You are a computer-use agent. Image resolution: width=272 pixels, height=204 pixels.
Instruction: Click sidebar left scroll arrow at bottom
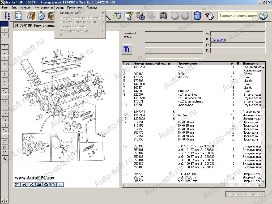pos(2,201)
